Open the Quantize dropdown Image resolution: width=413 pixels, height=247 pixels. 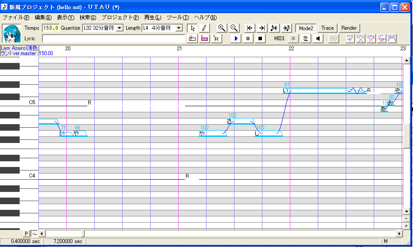tap(120, 28)
